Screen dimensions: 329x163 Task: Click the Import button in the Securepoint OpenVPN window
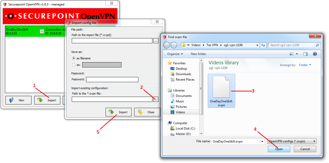(x=47, y=100)
